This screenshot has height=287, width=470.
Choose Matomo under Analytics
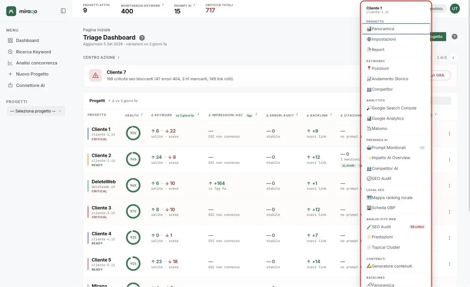click(x=396, y=129)
